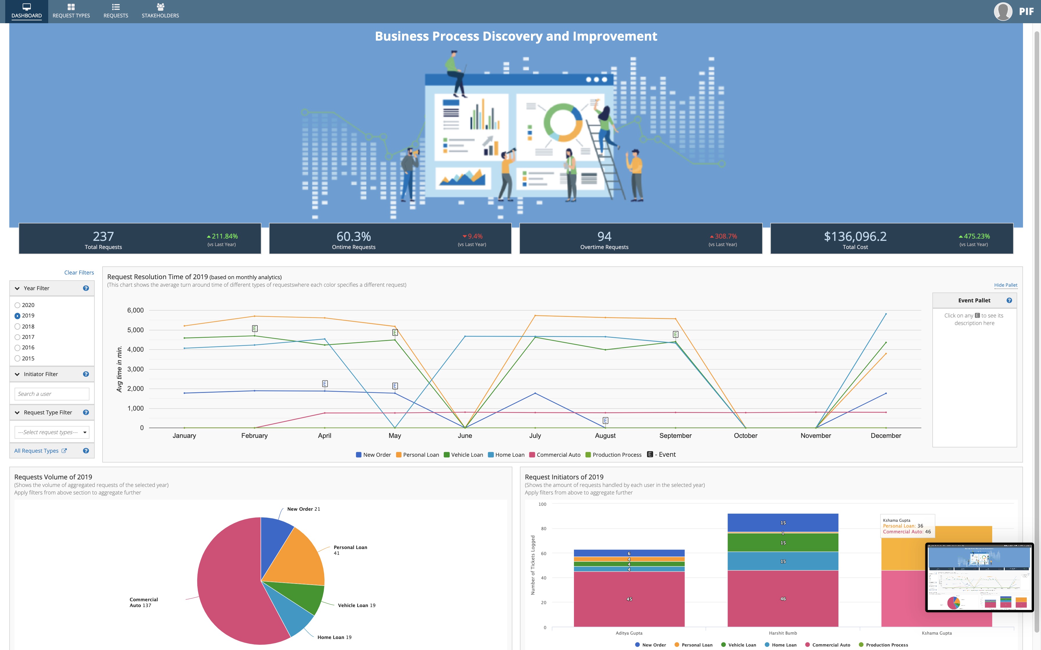Click the Commercial Auto pink legend swatch
This screenshot has width=1041, height=650.
tap(532, 454)
